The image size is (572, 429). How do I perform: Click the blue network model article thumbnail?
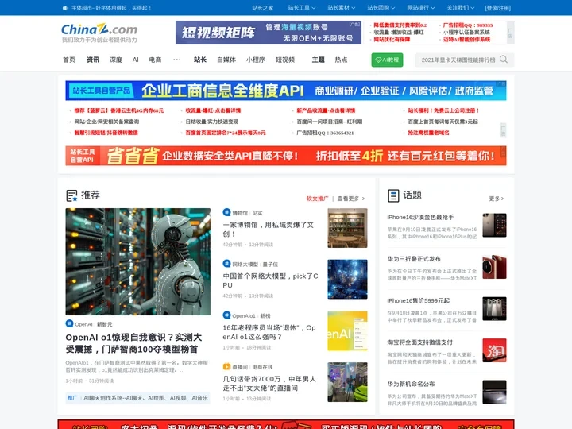pyautogui.click(x=347, y=280)
